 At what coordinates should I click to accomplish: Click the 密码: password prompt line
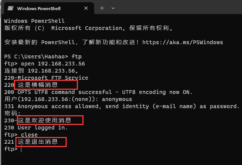[11, 113]
